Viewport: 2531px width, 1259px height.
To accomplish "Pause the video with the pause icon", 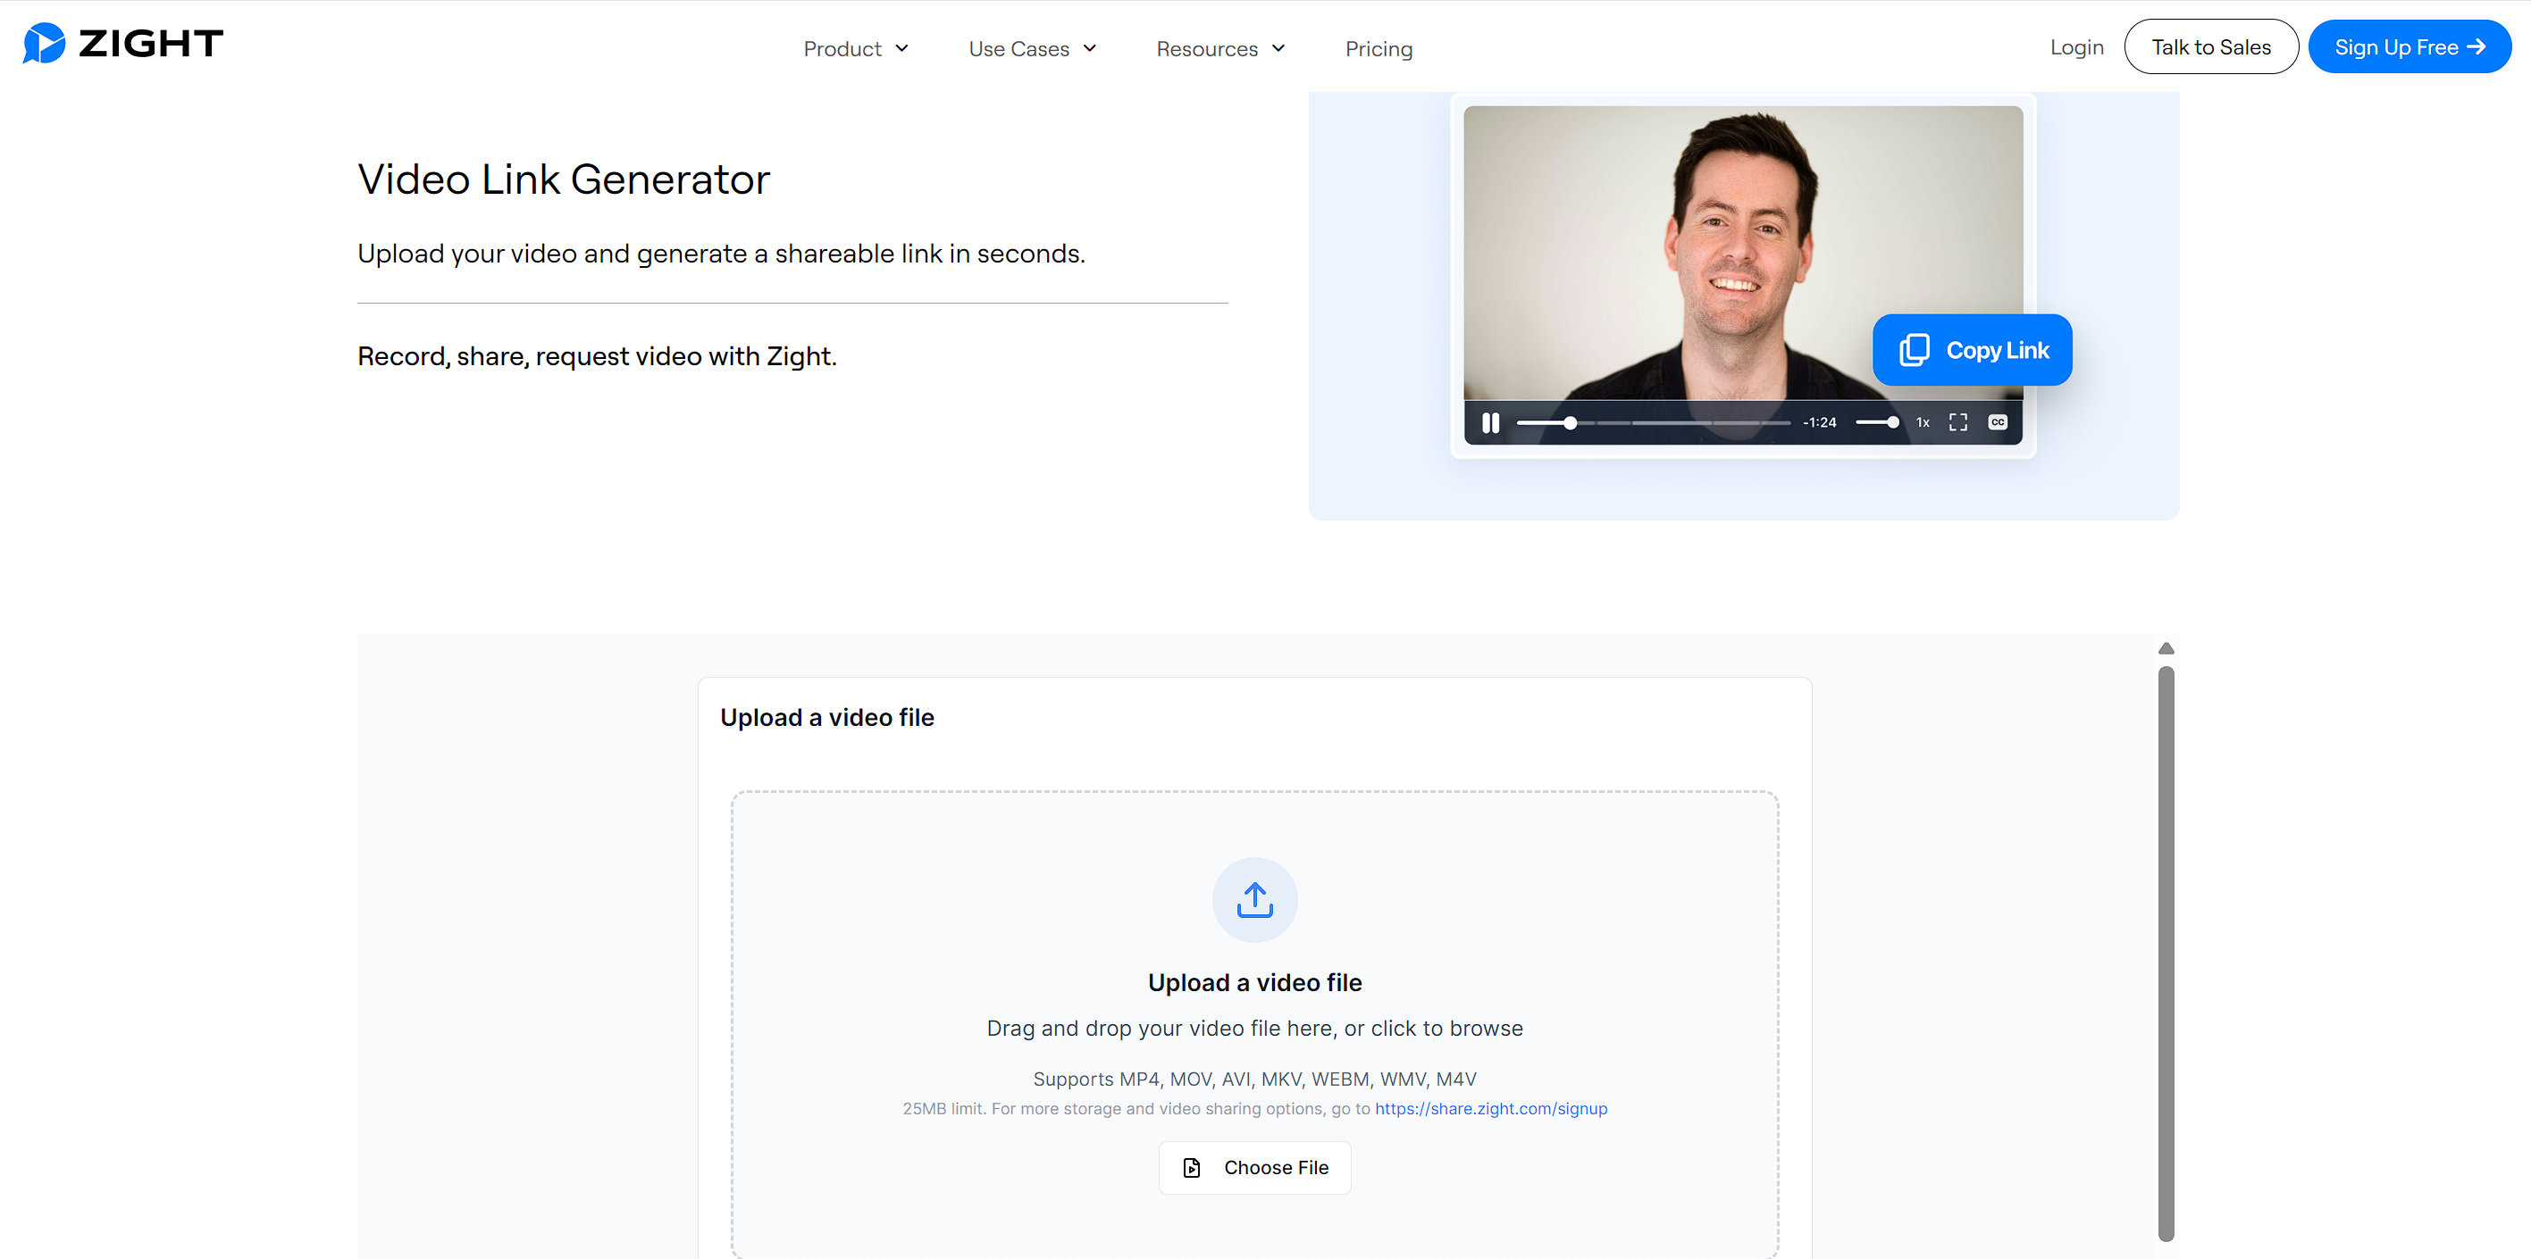I will 1490,423.
